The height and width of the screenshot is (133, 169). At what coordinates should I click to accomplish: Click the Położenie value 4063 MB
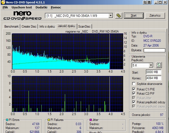(158, 128)
